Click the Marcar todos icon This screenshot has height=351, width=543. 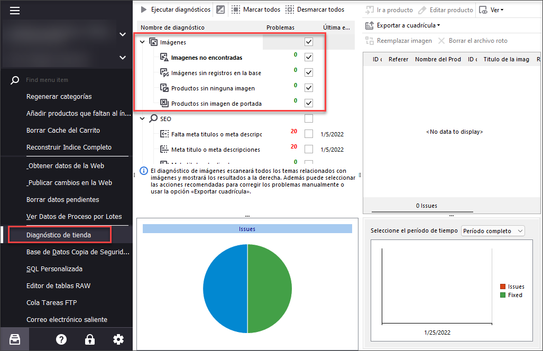tap(236, 10)
